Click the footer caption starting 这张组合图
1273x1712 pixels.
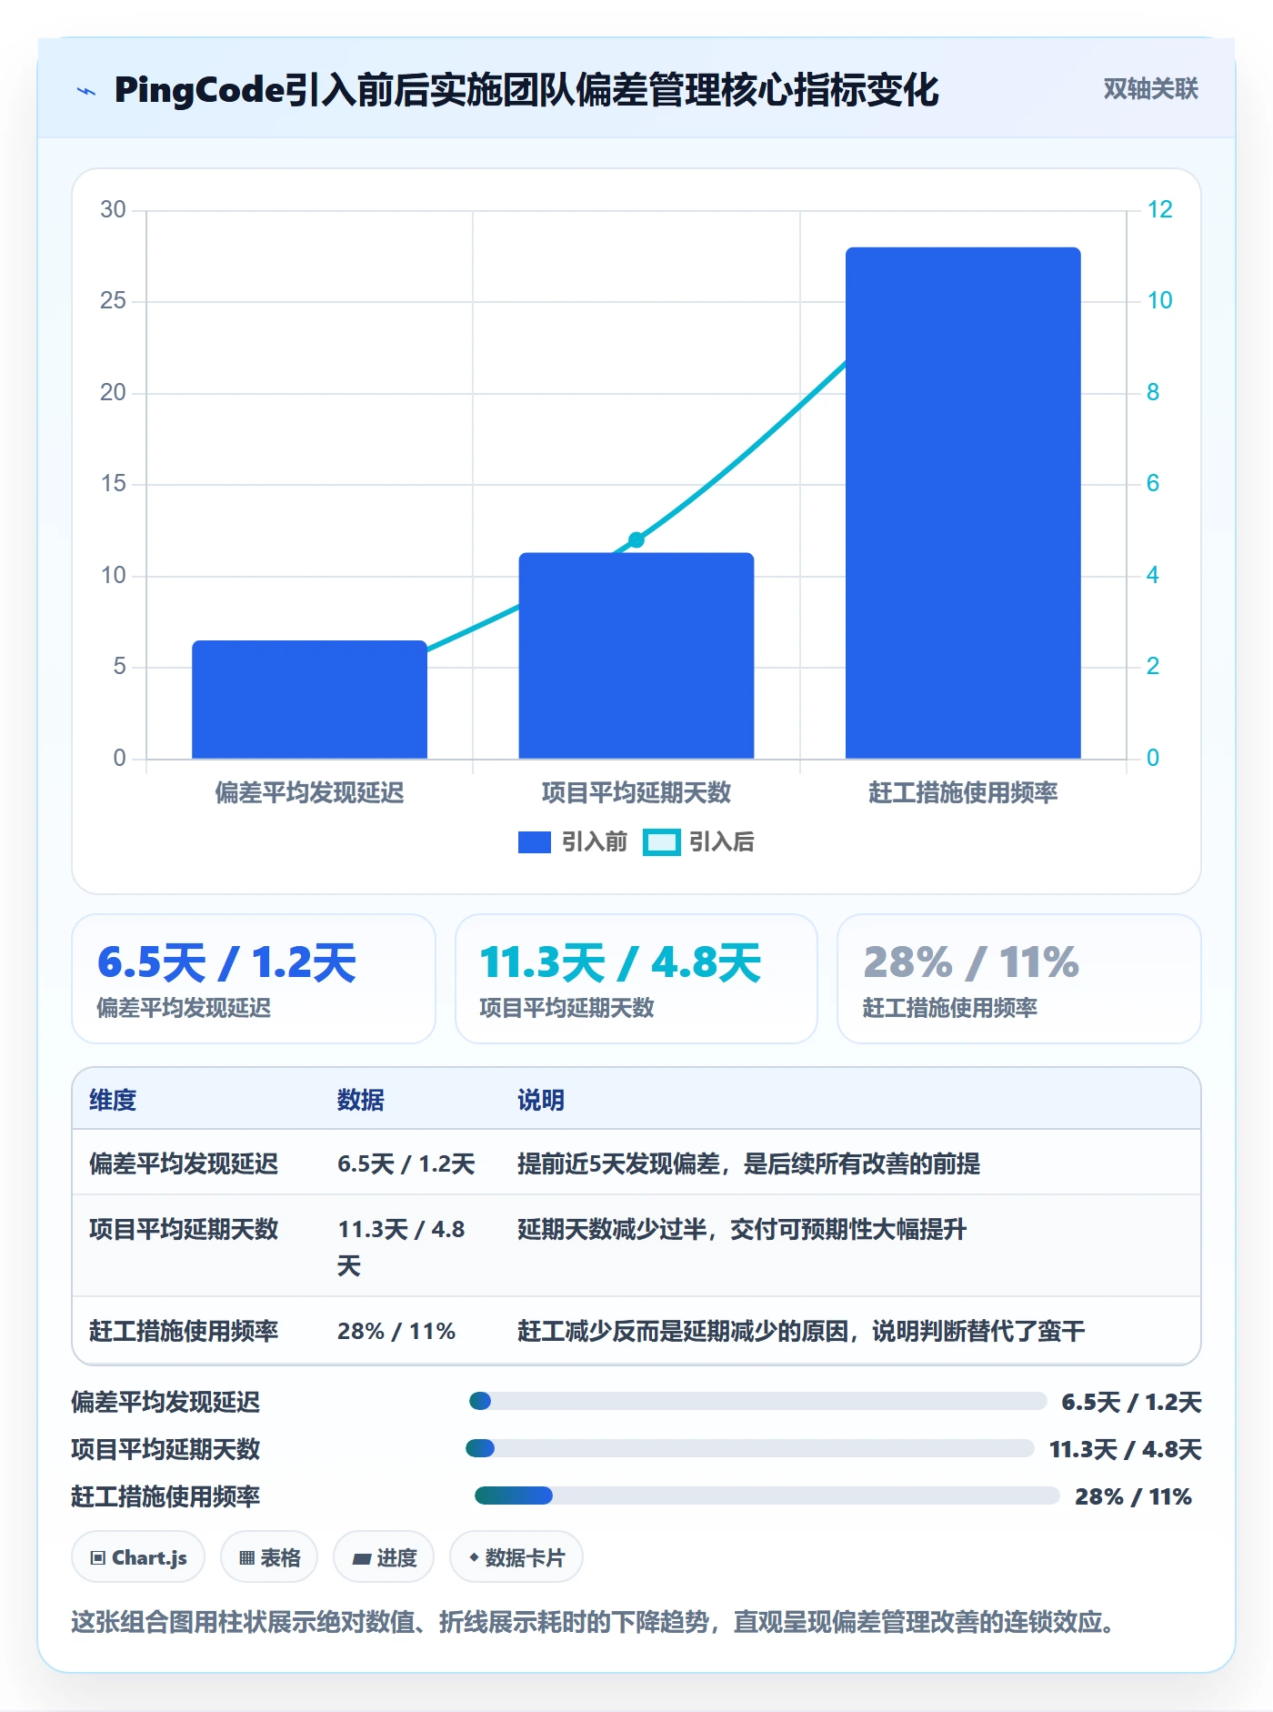click(x=596, y=1622)
